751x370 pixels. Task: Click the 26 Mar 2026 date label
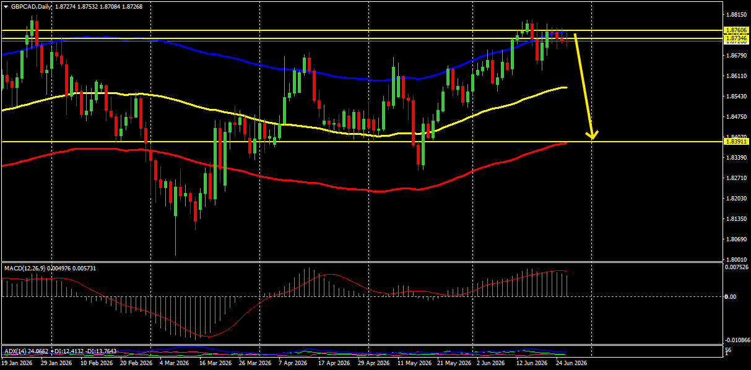tap(254, 364)
